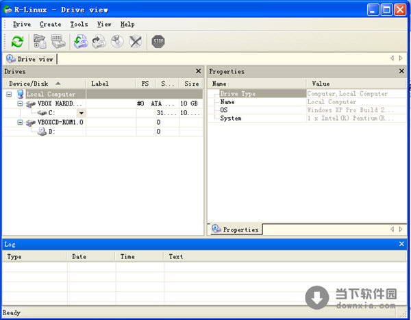Select the OS property name
The height and width of the screenshot is (320, 411).
click(224, 110)
